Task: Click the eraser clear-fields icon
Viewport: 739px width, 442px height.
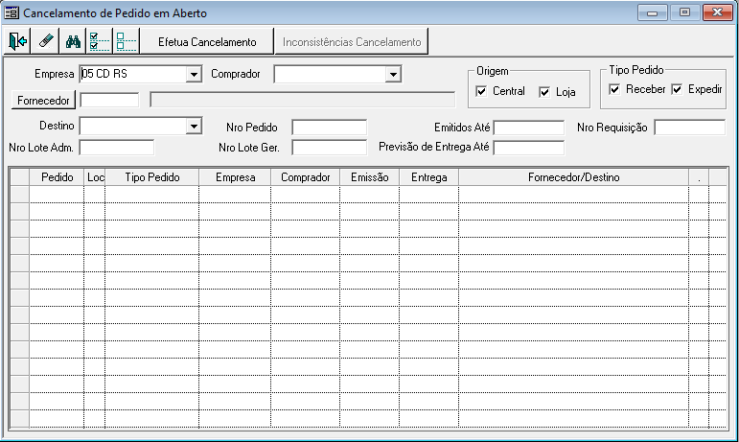Action: tap(45, 41)
